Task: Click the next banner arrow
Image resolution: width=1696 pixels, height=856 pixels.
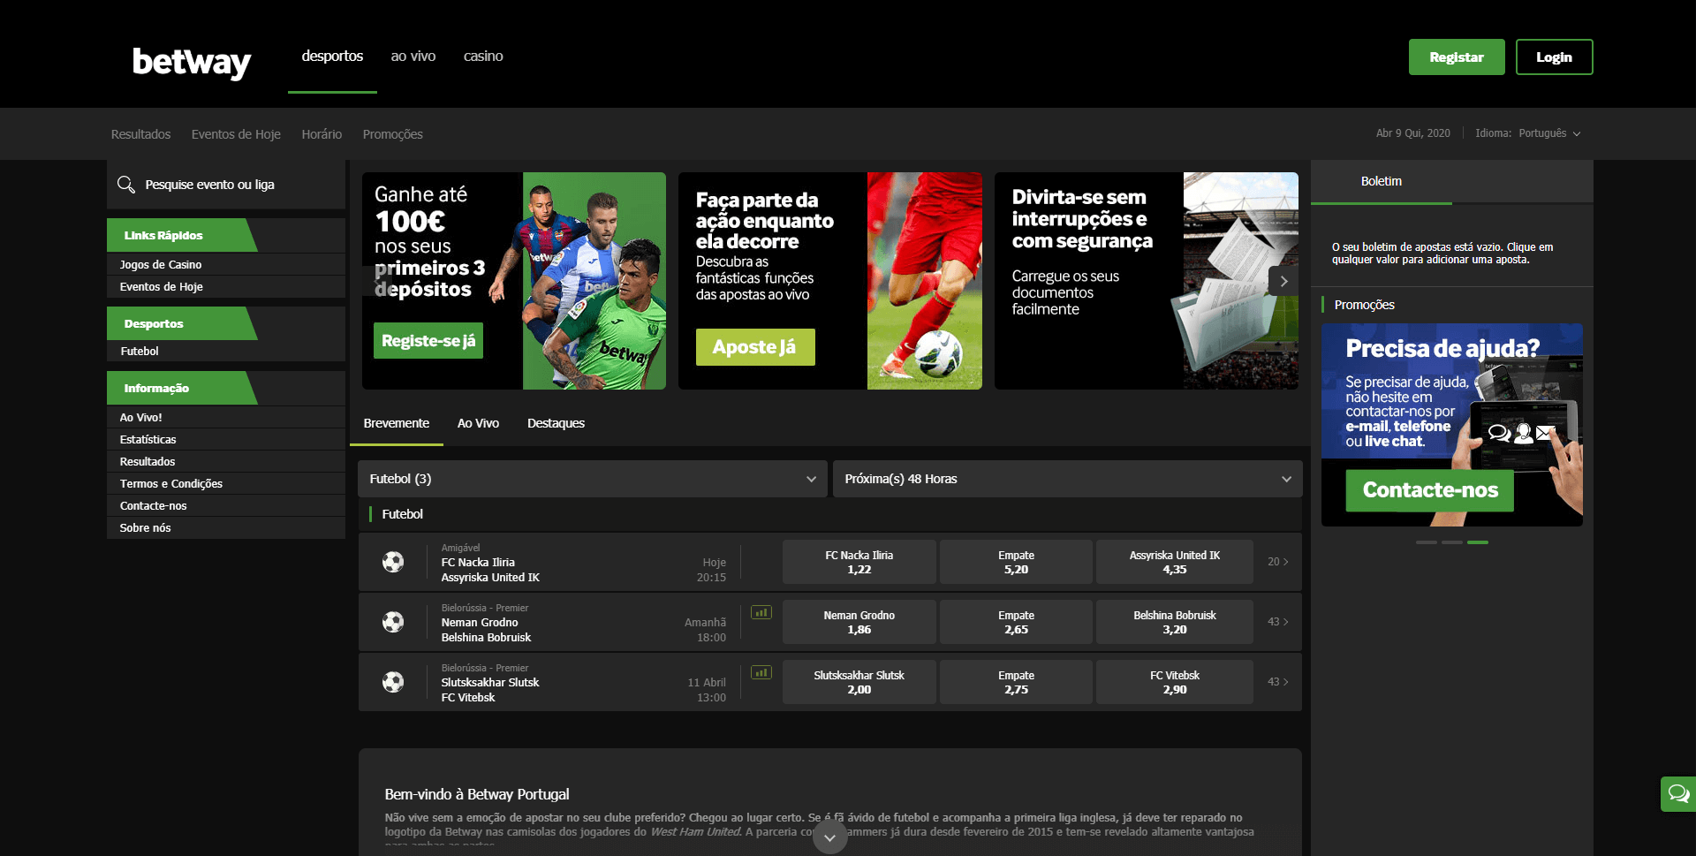Action: [x=1283, y=281]
